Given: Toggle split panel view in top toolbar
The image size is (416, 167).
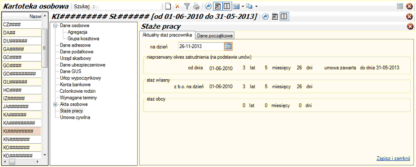Looking at the screenshot, I should [x=227, y=6].
